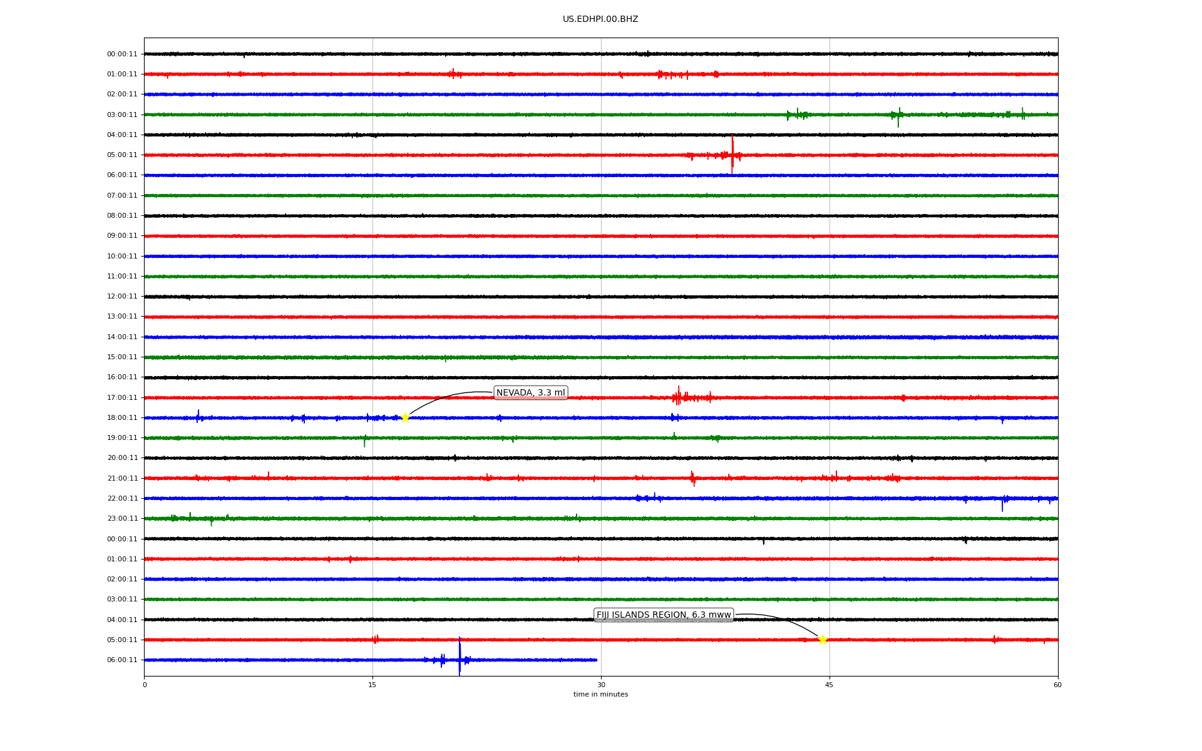Viewport: 1202px width, 751px height.
Task: Click the time in minutes axis label
Action: tap(600, 695)
